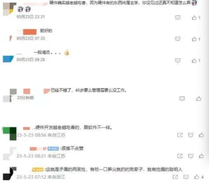The height and width of the screenshot is (183, 209).
Task: Reply to the 一股清流 comment
Action: (178, 61)
